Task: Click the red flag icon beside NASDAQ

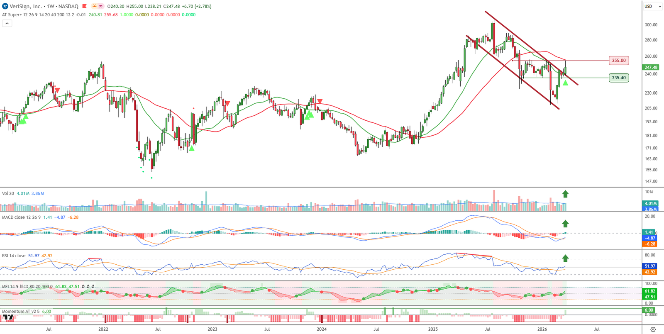Action: pos(85,6)
